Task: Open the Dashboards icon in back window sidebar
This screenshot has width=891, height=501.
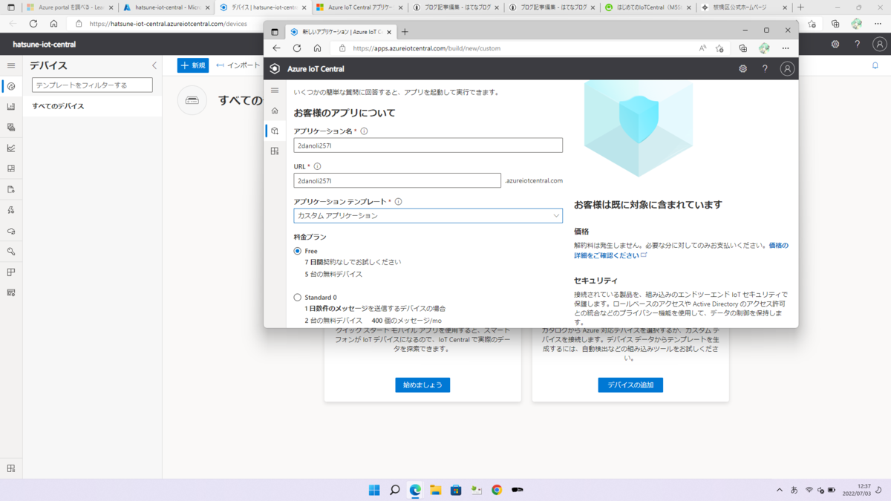Action: (11, 168)
